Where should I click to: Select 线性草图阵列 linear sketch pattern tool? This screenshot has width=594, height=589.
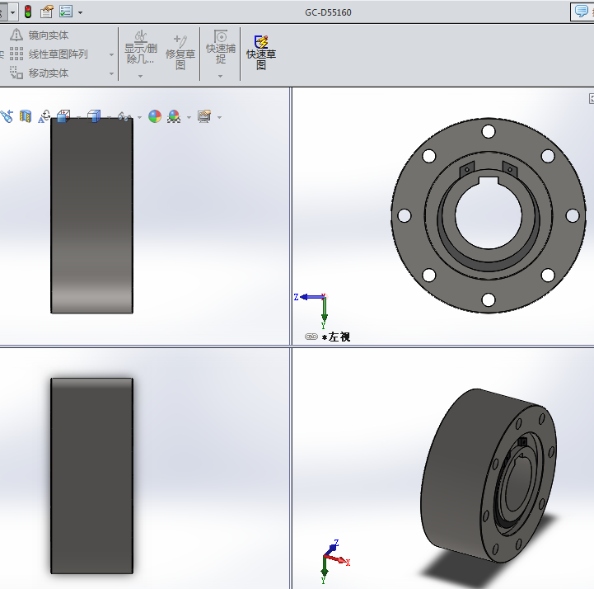pyautogui.click(x=49, y=54)
